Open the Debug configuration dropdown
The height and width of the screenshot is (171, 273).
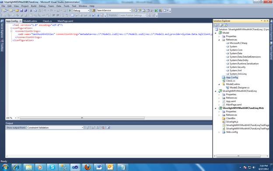[x=81, y=11]
